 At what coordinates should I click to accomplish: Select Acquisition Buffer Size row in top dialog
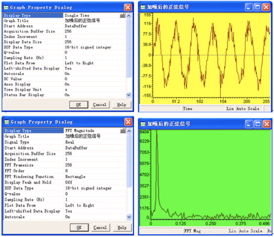[65, 31]
